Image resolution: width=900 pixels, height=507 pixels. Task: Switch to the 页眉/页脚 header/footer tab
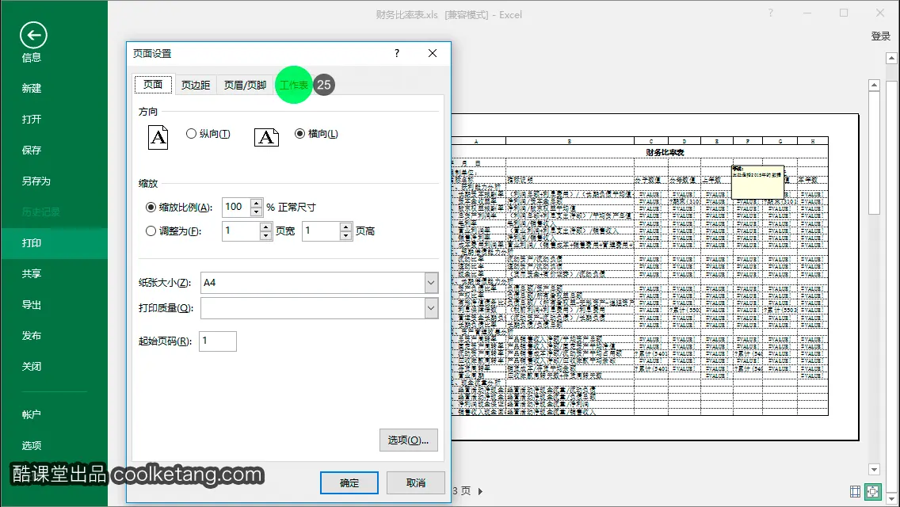tap(245, 85)
